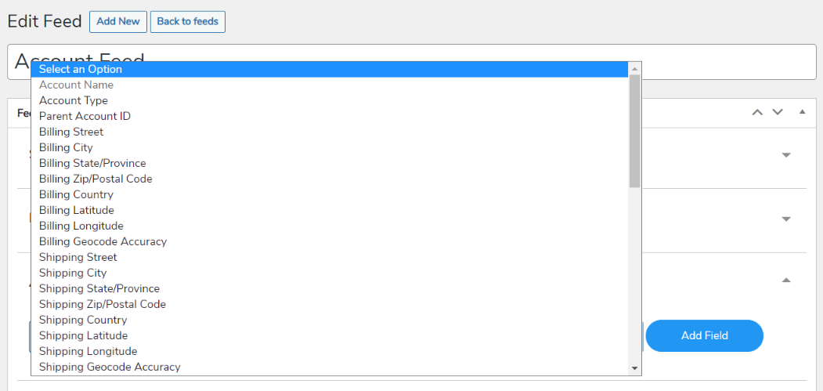Choose Parent Account ID option
The image size is (823, 391).
[85, 116]
